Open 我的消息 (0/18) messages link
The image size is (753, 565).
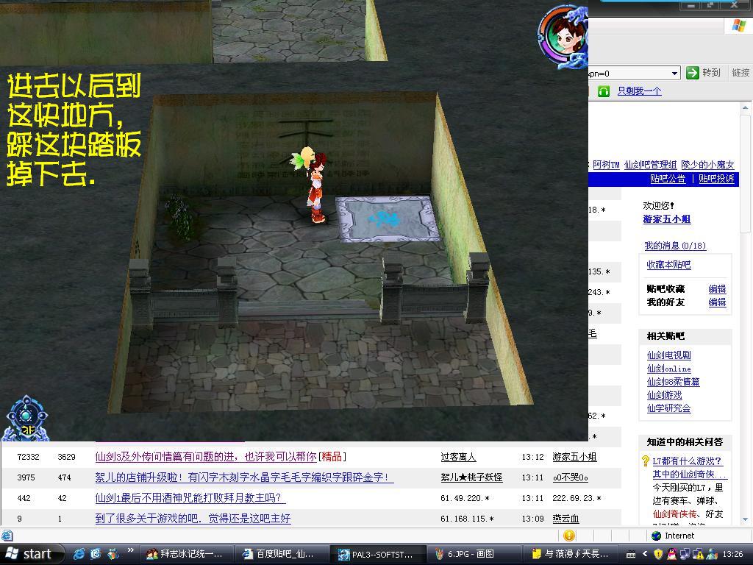[675, 246]
